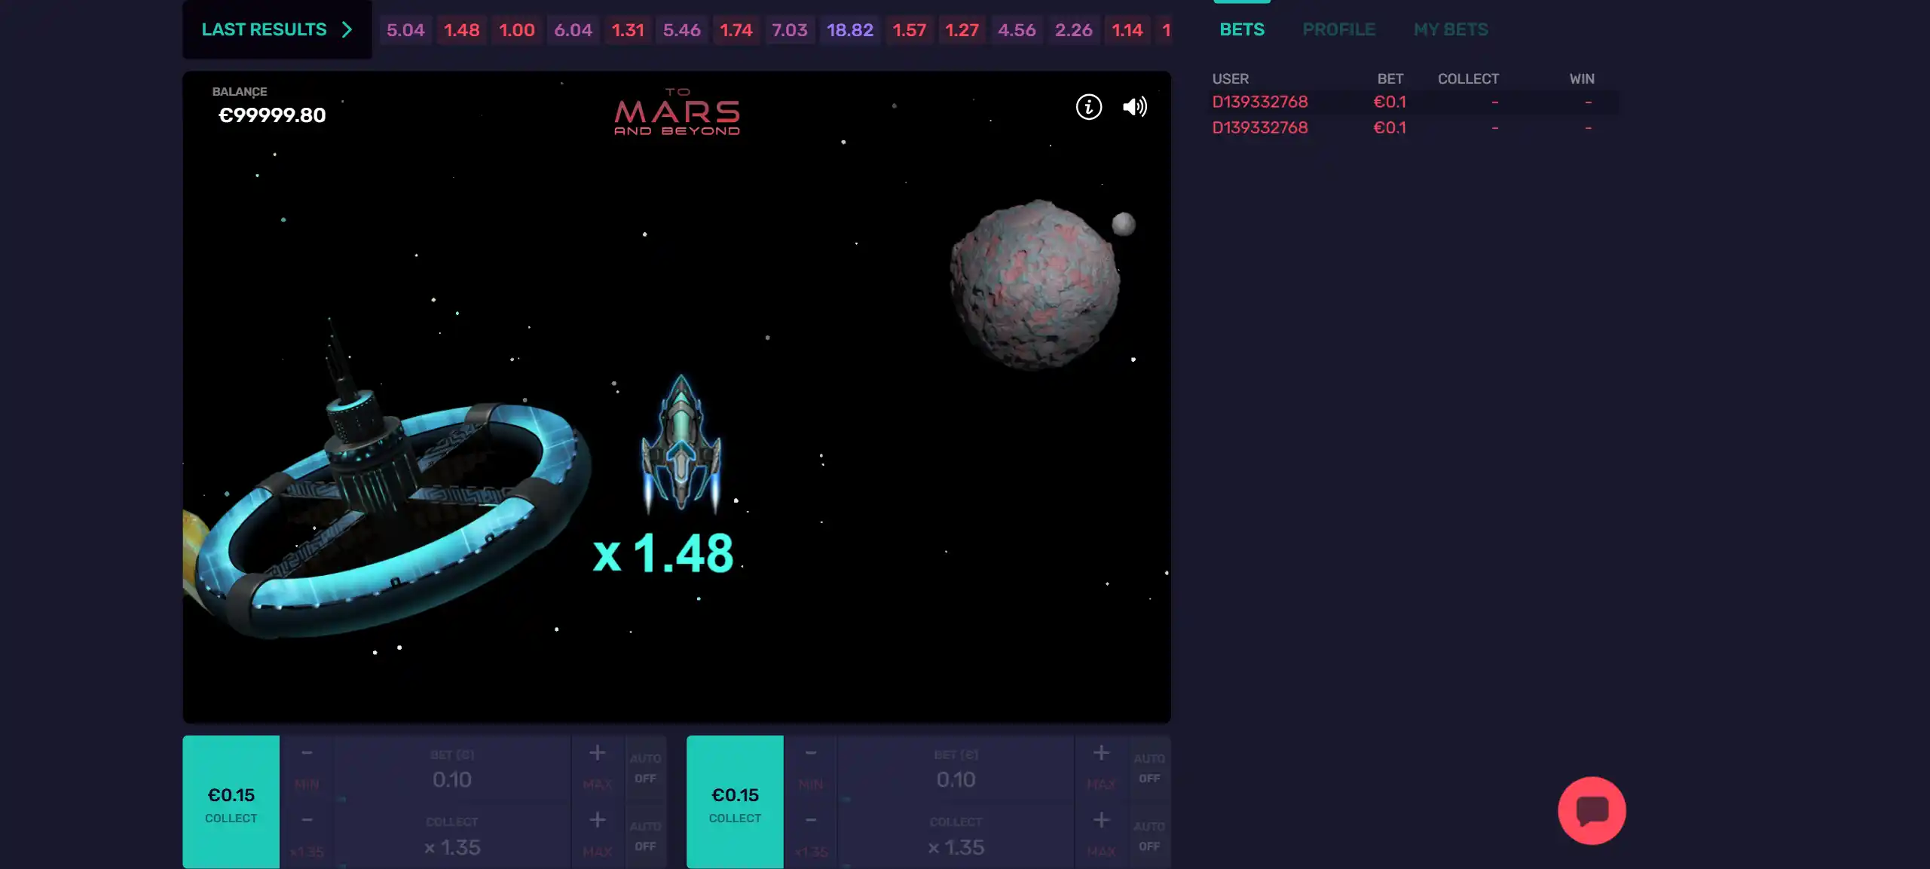Switch to the My Bets tab
This screenshot has width=1930, height=869.
(1450, 29)
